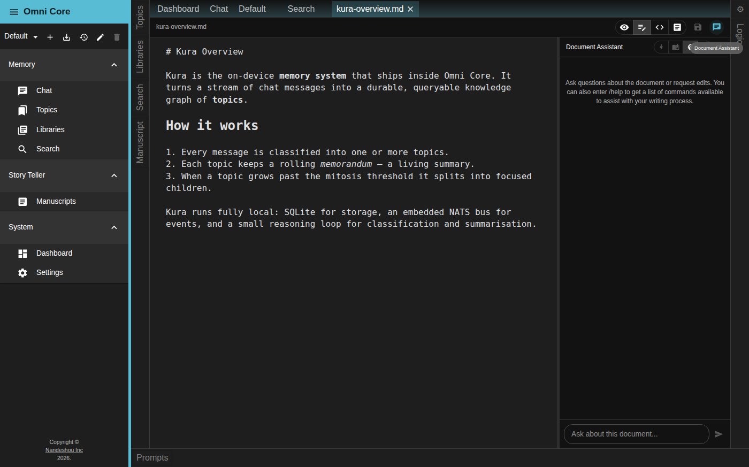
Task: Click the 'How it works' heading
Action: [x=212, y=125]
